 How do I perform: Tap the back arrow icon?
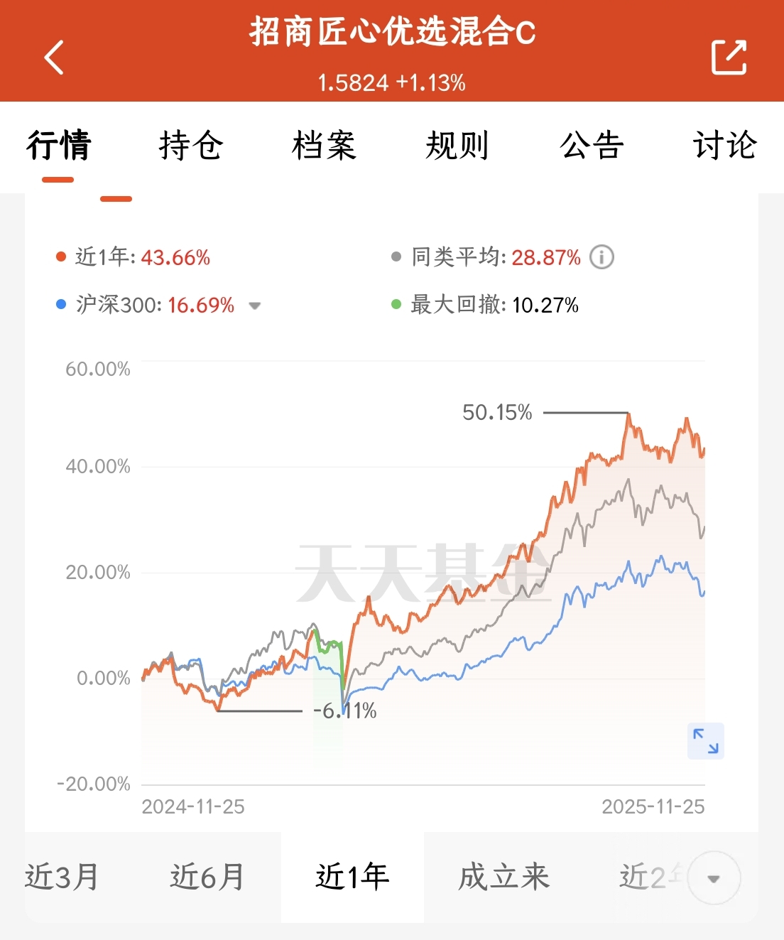point(54,58)
